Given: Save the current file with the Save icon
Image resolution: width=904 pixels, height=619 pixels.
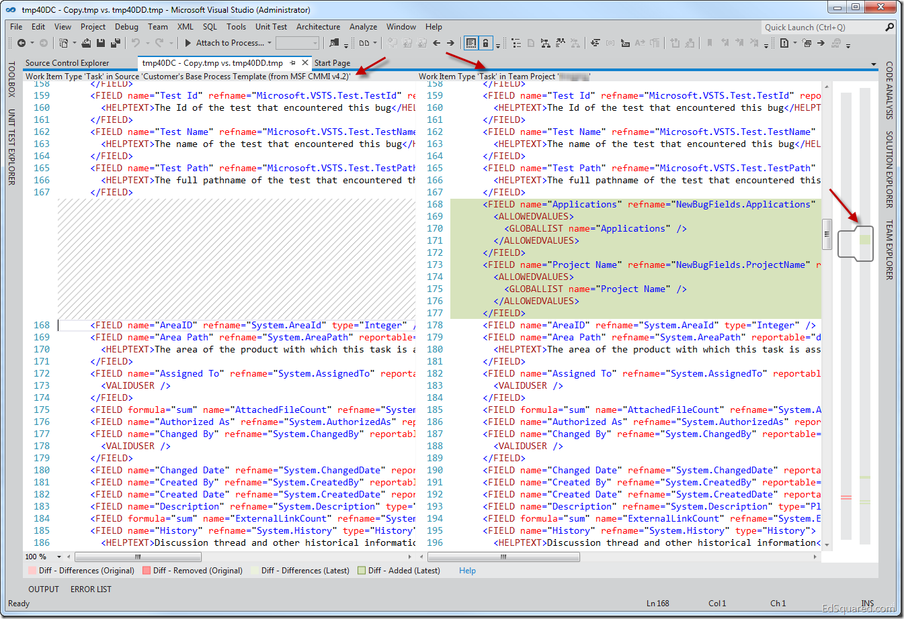Looking at the screenshot, I should coord(101,43).
